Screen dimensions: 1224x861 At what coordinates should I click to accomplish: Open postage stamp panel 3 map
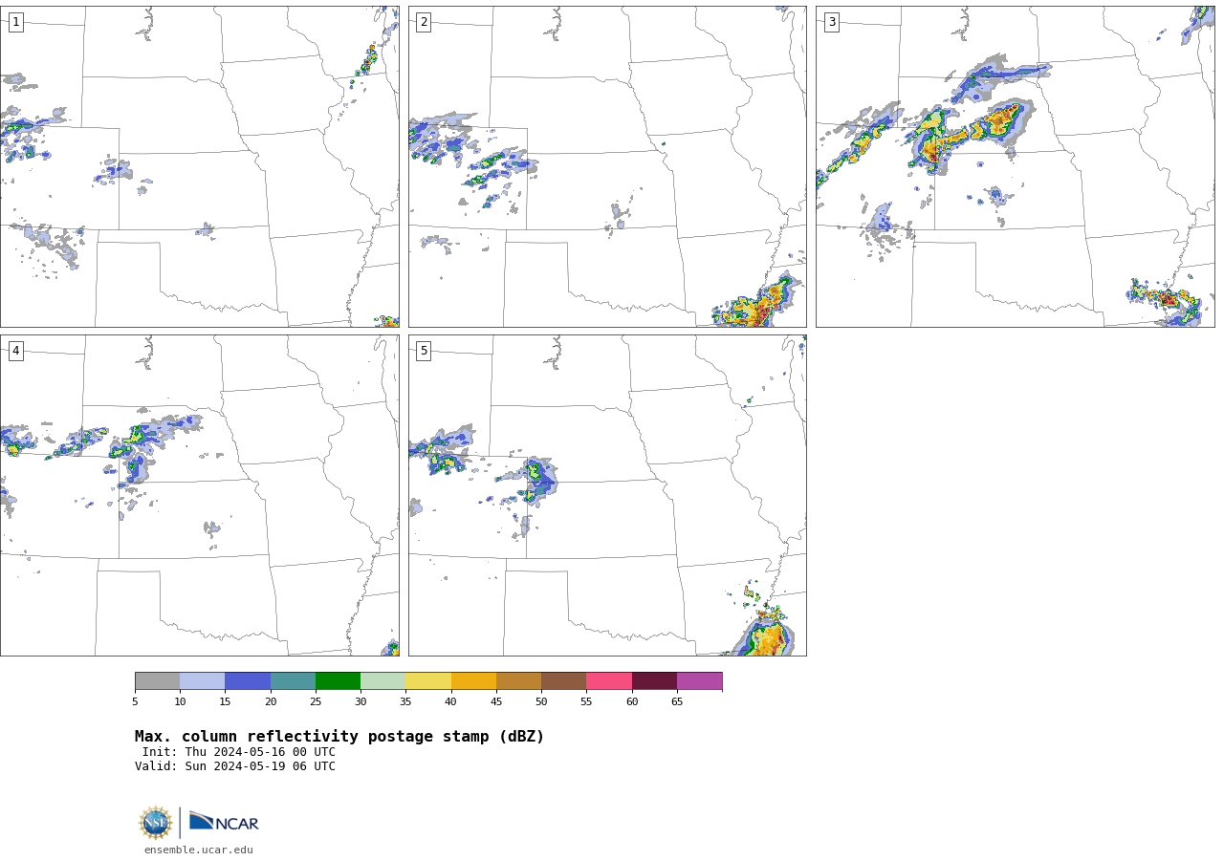point(1016,166)
